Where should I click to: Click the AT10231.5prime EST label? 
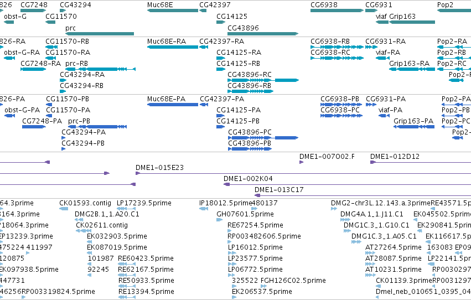(x=394, y=270)
